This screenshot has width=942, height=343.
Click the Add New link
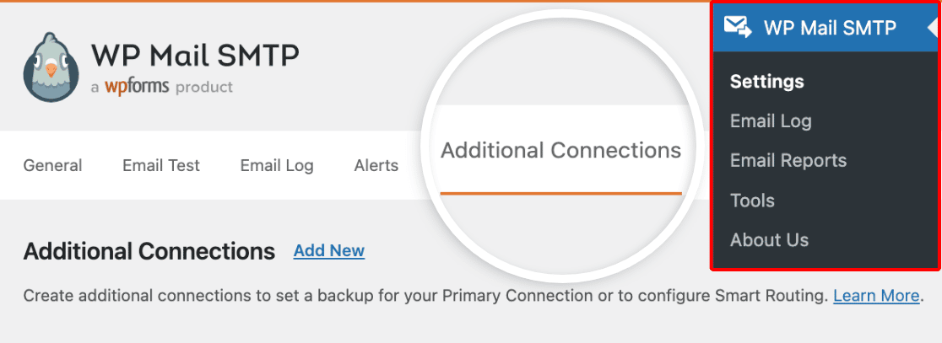coord(329,250)
